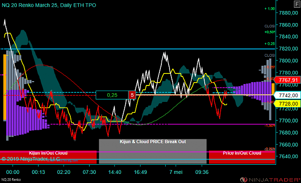The height and width of the screenshot is (183, 301).
Task: Click the 'Kijun & Cloud PRICE Break Out' panel
Action: coord(153,151)
